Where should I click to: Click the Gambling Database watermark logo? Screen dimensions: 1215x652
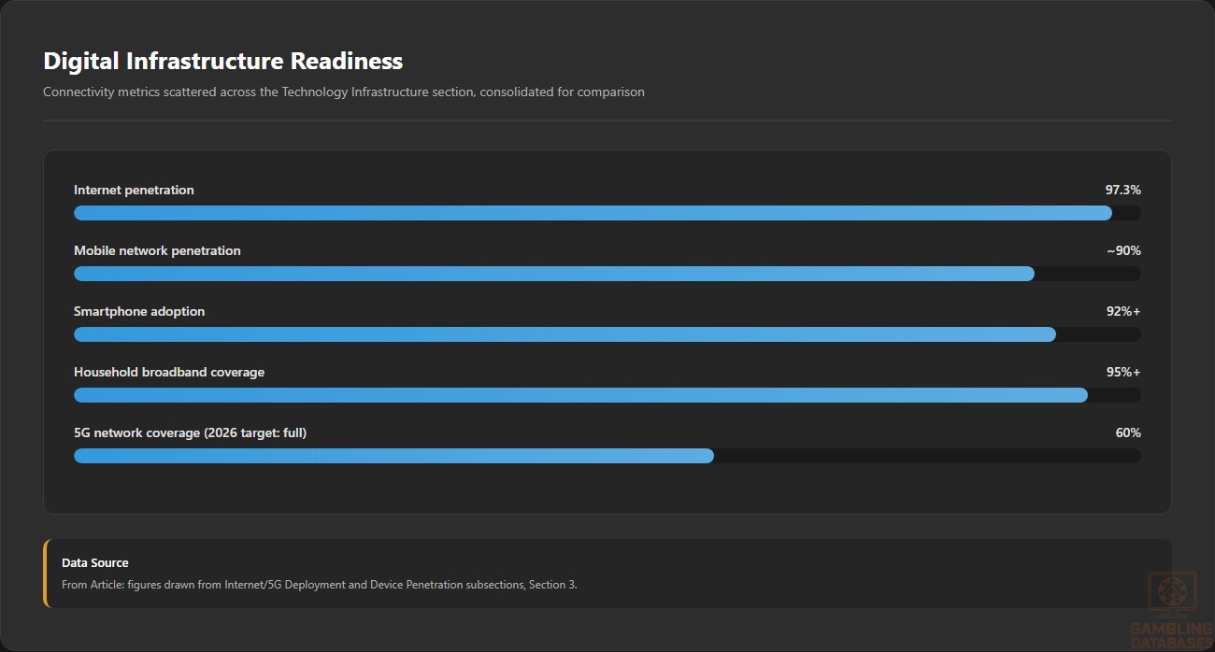(x=1172, y=611)
